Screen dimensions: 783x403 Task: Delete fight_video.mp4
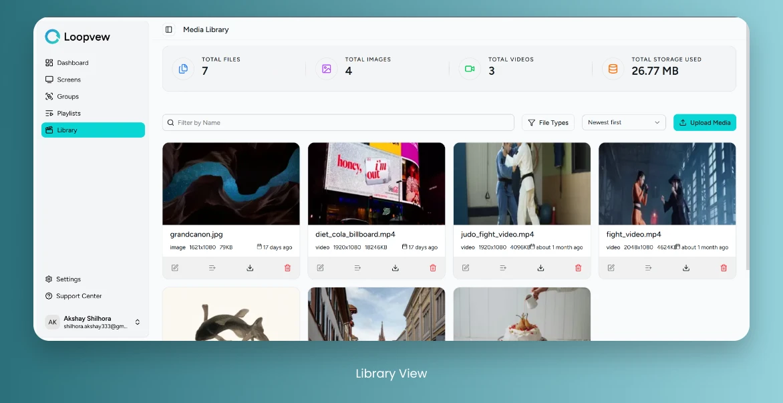(724, 268)
